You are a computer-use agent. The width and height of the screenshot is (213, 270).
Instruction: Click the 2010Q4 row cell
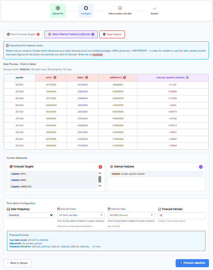coord(20,105)
